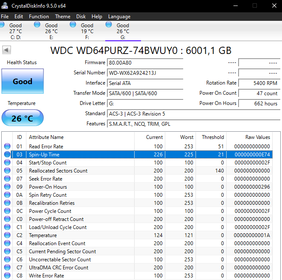
Task: Click status orb for Power-off Retract Count
Action: (7, 219)
